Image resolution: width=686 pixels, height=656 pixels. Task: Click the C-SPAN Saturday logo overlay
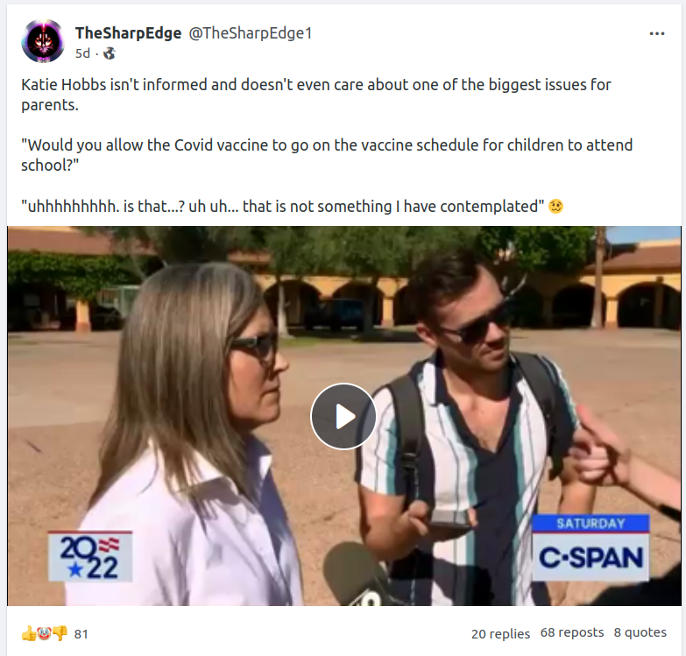591,548
